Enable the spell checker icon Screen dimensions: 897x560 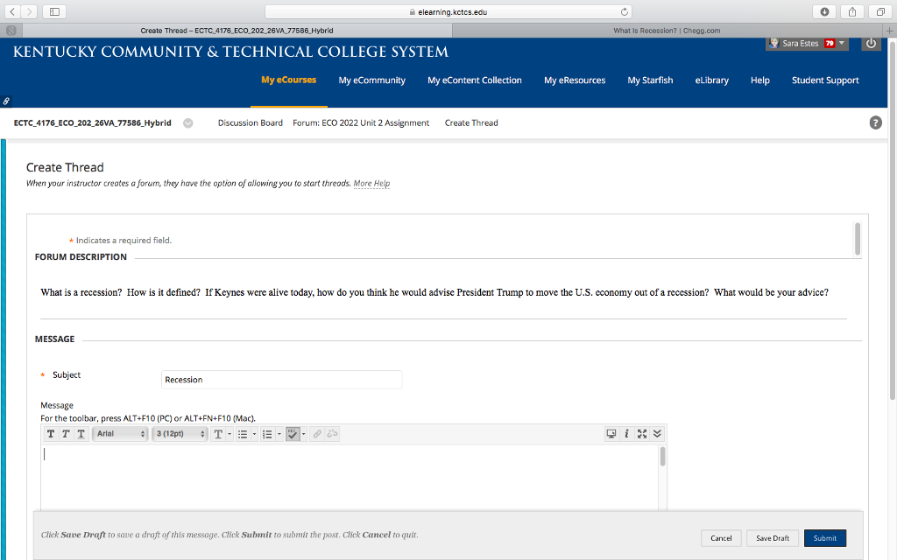[293, 433]
